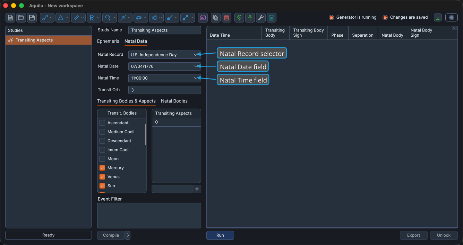The width and height of the screenshot is (463, 245).
Task: Expand the Natal Record dropdown
Action: 196,55
